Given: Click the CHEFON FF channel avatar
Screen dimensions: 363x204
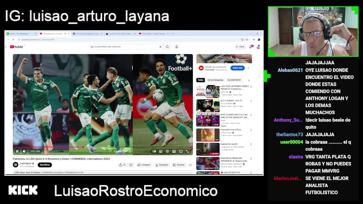Looking at the screenshot, I should [x=16, y=165].
